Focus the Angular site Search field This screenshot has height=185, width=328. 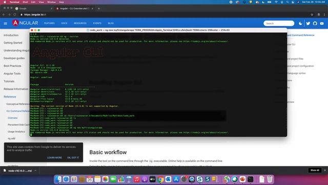click(279, 23)
